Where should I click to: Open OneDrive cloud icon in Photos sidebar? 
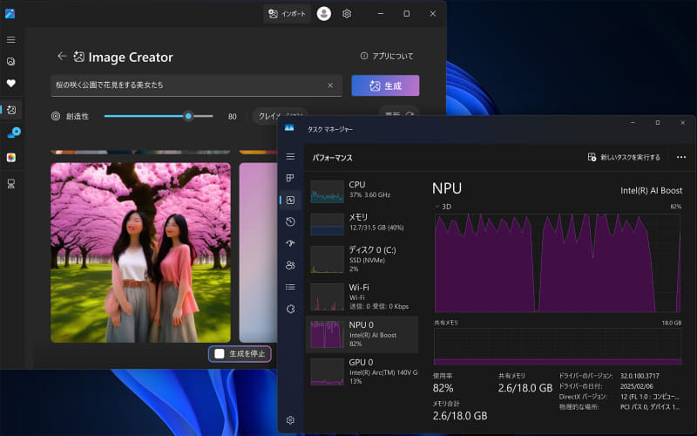[x=14, y=133]
